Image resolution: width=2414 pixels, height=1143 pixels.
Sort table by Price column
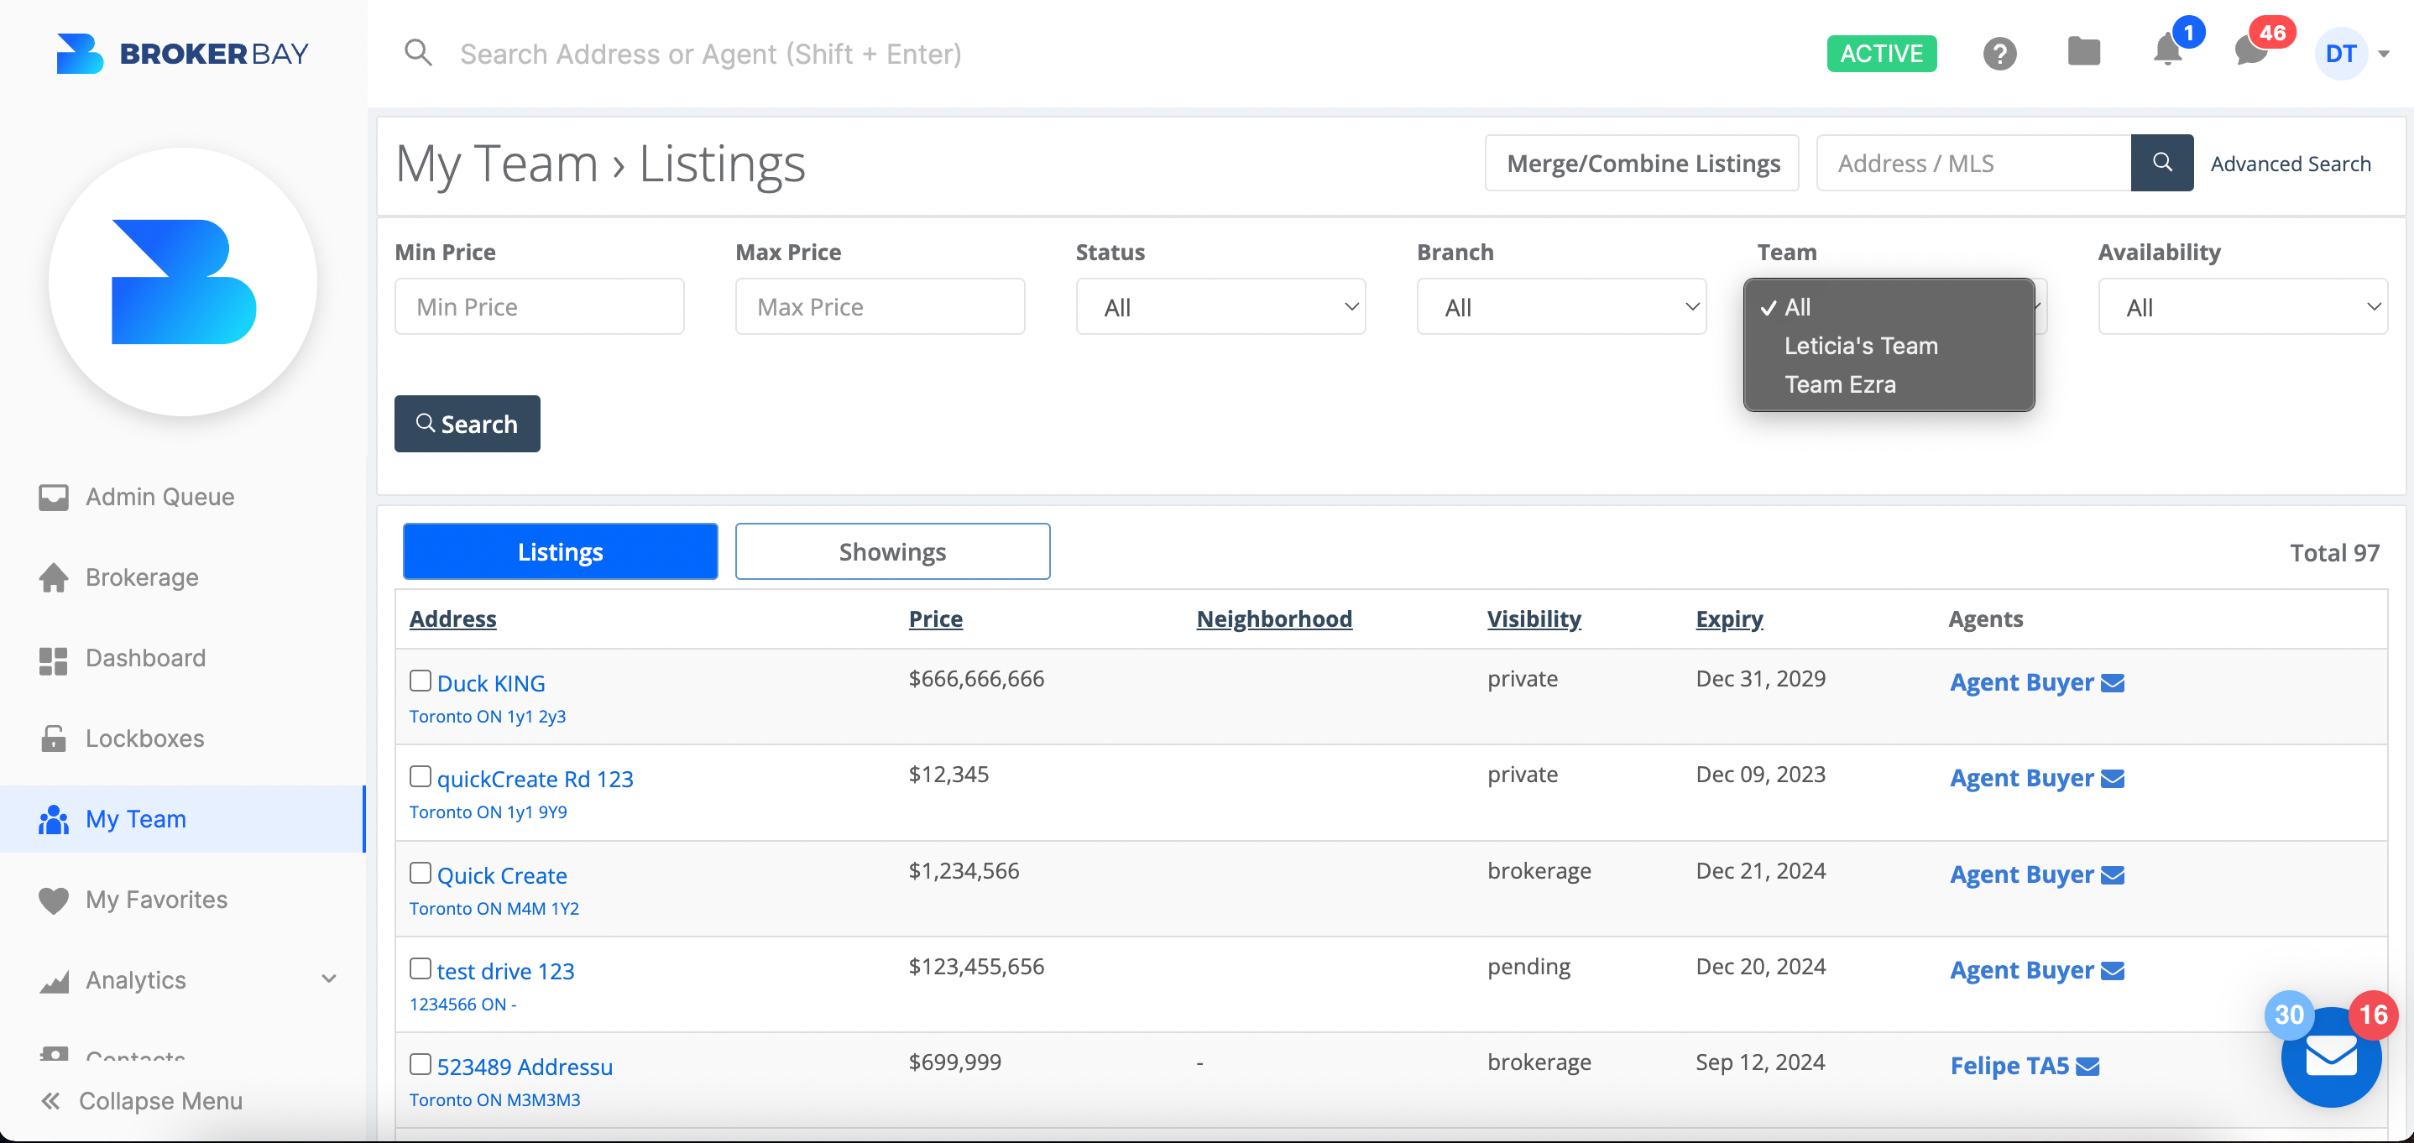935,618
